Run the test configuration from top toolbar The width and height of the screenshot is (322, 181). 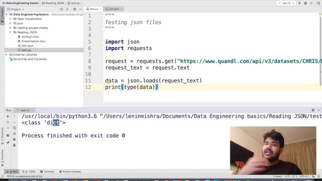point(300,4)
